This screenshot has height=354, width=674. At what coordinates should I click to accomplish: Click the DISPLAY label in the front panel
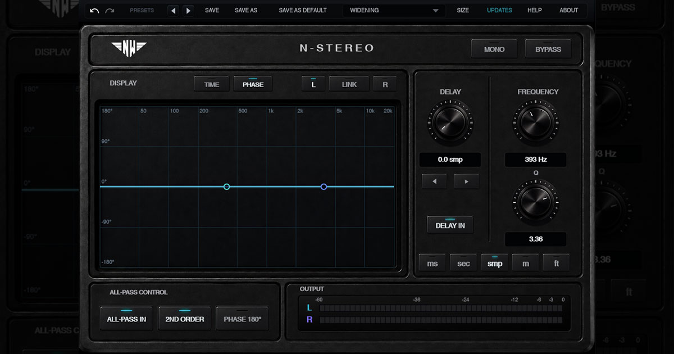pyautogui.click(x=124, y=83)
